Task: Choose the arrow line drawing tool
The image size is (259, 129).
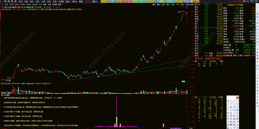Action: 237,101
